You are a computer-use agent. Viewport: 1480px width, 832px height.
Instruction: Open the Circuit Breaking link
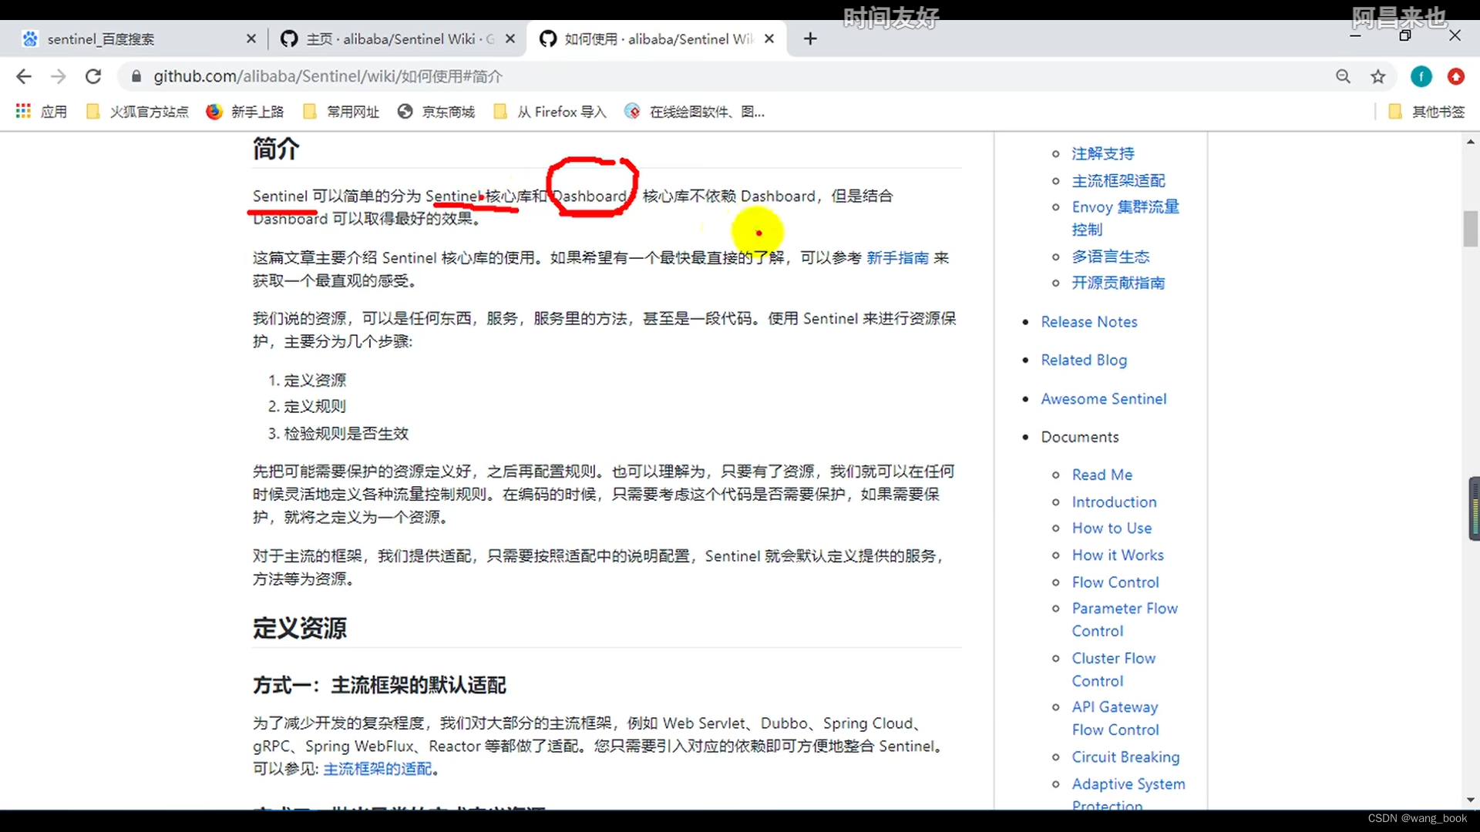tap(1125, 757)
